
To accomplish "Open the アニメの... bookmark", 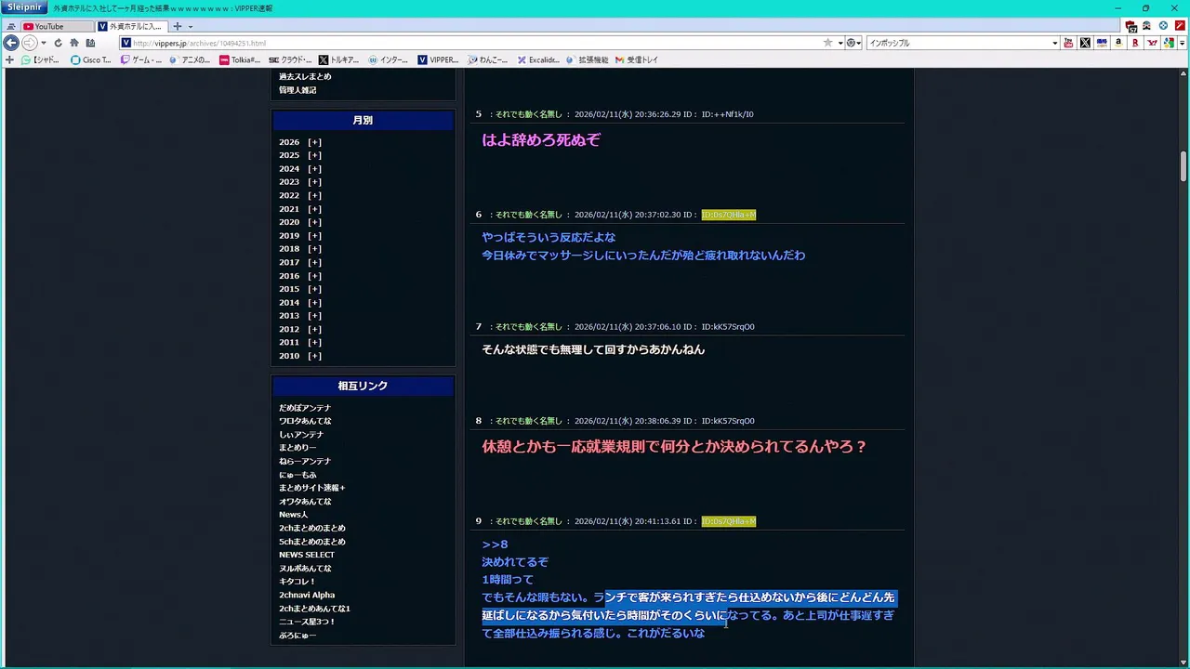I will coord(190,59).
